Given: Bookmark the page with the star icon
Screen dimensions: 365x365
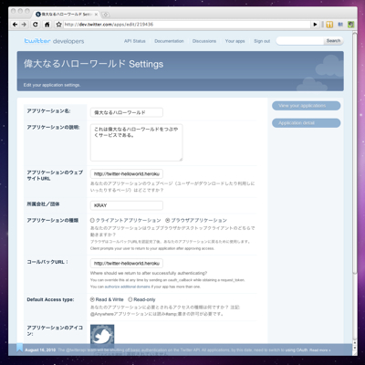Looking at the screenshot, I should click(x=58, y=25).
